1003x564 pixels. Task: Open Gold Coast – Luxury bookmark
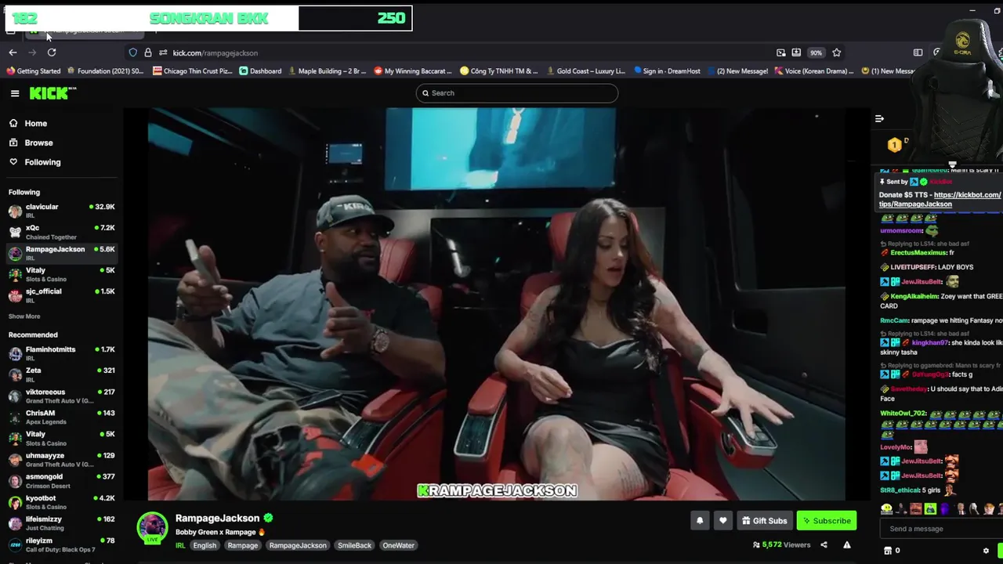[x=585, y=71]
